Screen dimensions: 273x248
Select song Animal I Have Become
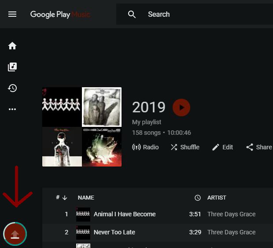[x=125, y=214]
